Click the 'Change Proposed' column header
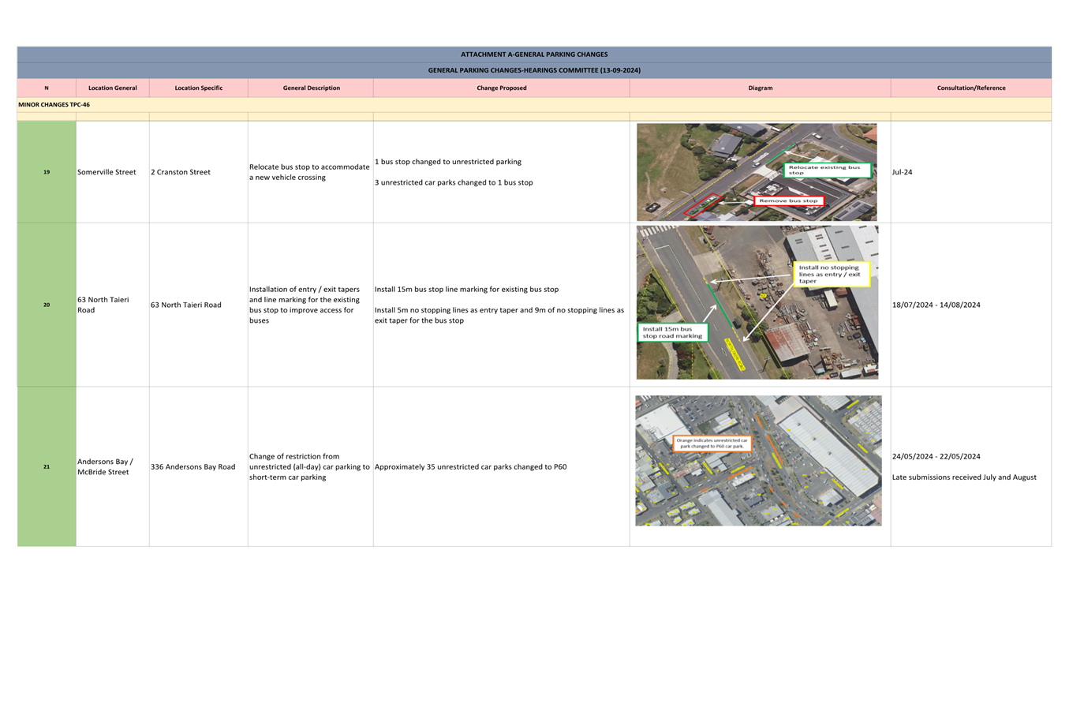The image size is (1069, 715). (501, 88)
